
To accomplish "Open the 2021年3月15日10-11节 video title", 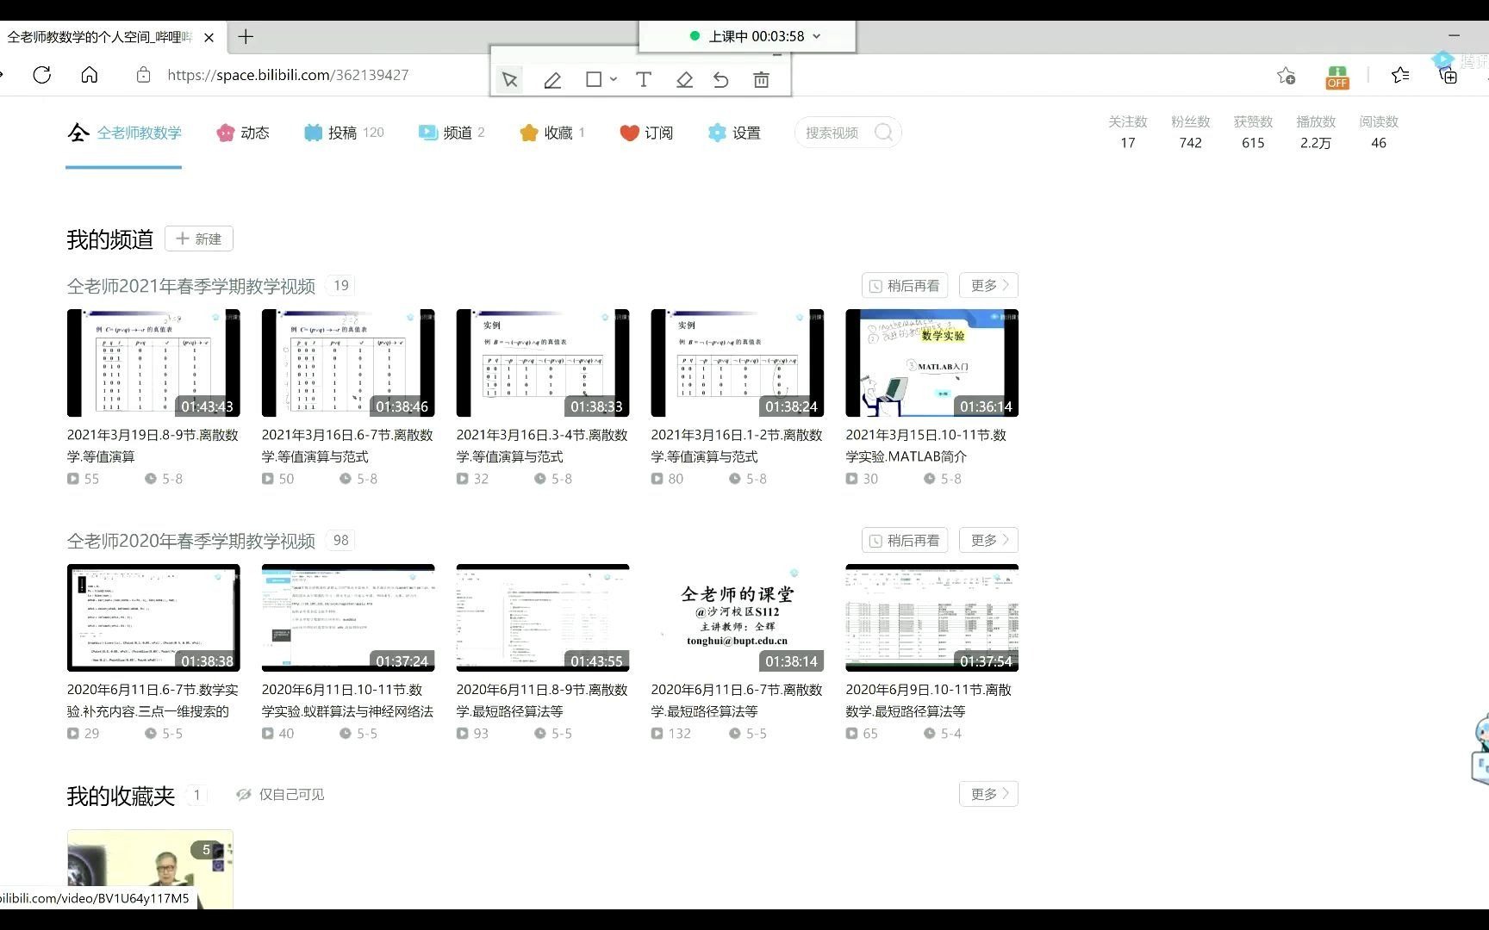I will click(x=926, y=446).
